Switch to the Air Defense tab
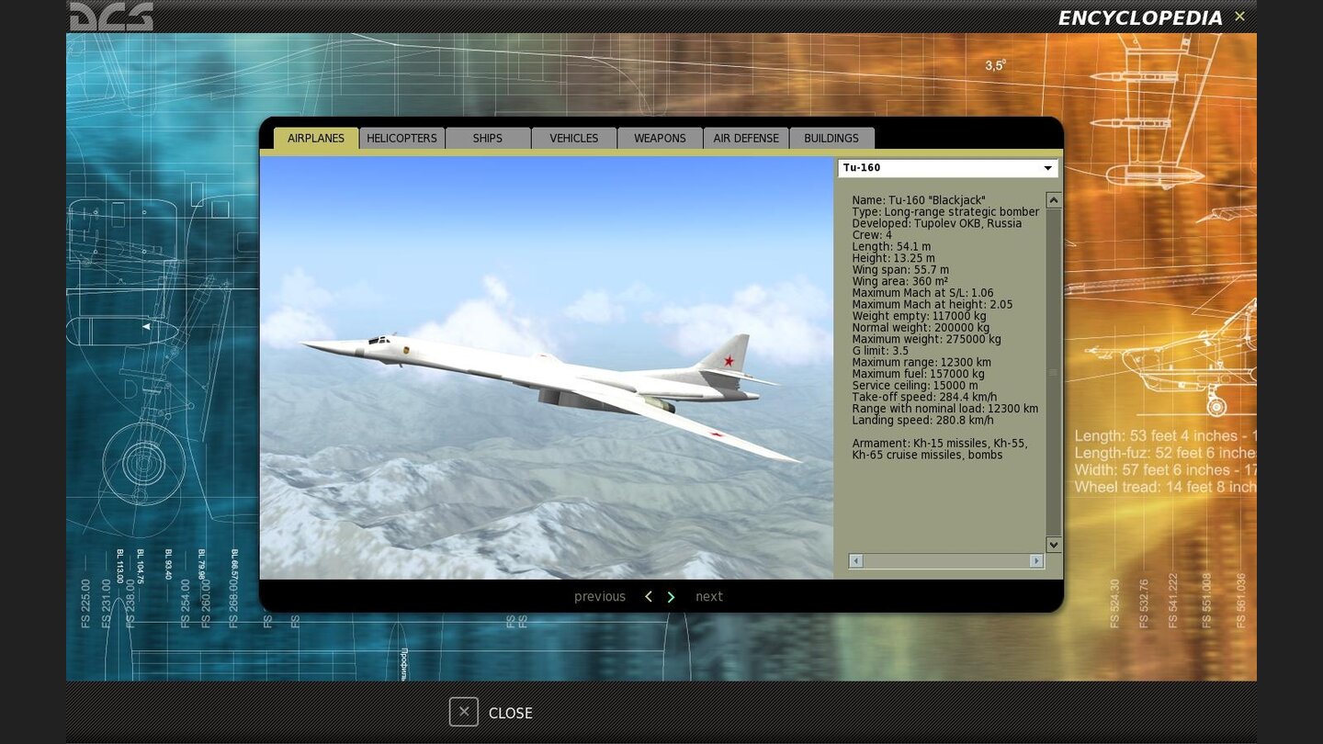The image size is (1323, 744). point(746,138)
